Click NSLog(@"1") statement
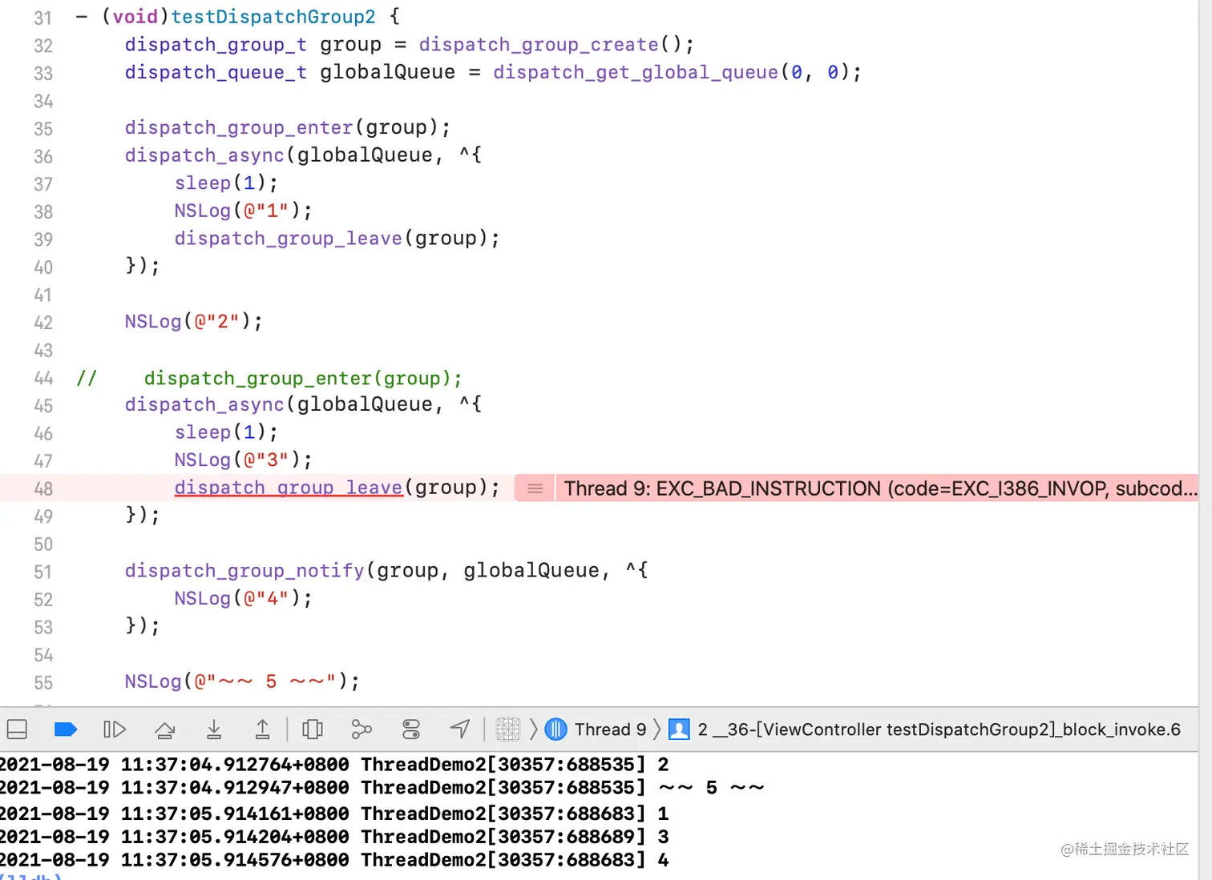The width and height of the screenshot is (1212, 880). 243,211
